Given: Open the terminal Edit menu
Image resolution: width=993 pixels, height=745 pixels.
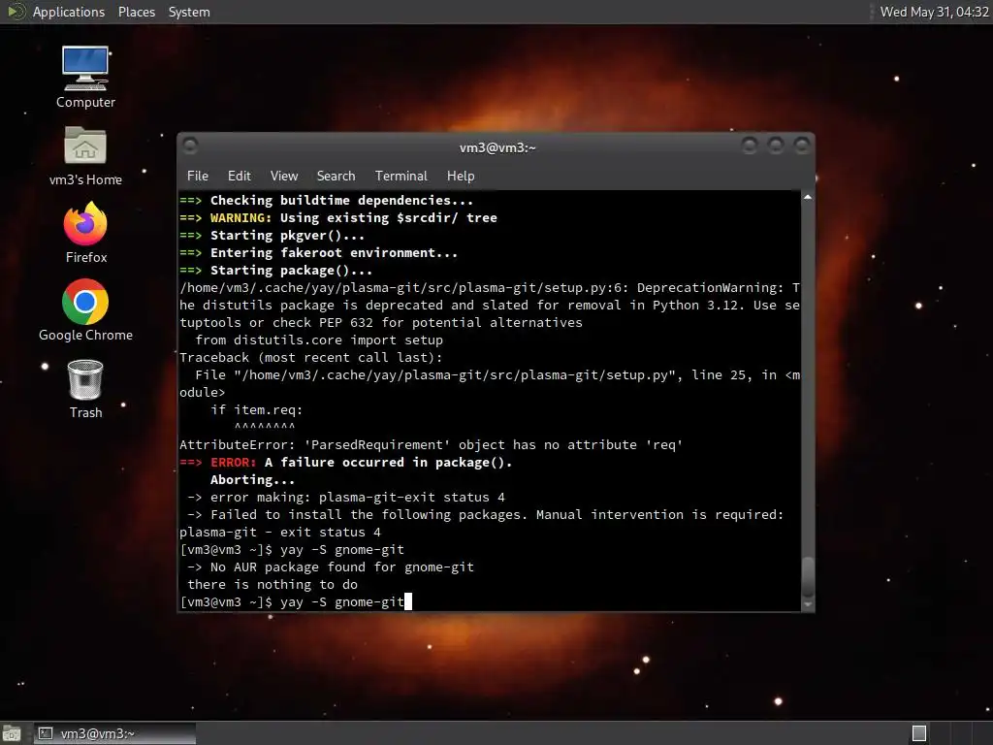Looking at the screenshot, I should [239, 176].
